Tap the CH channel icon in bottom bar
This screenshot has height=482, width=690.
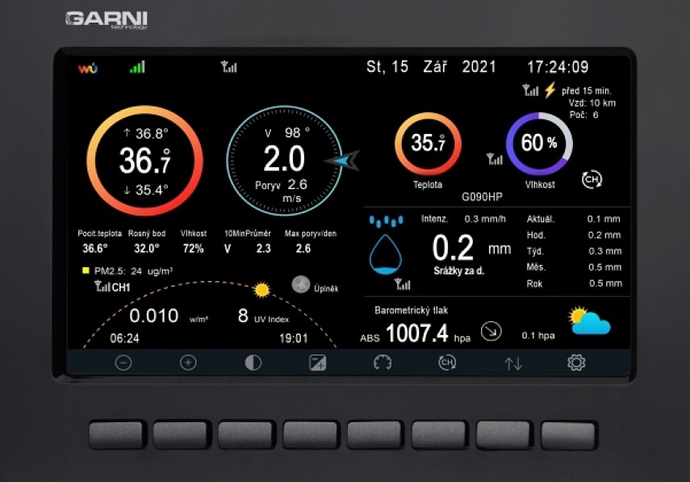click(447, 363)
